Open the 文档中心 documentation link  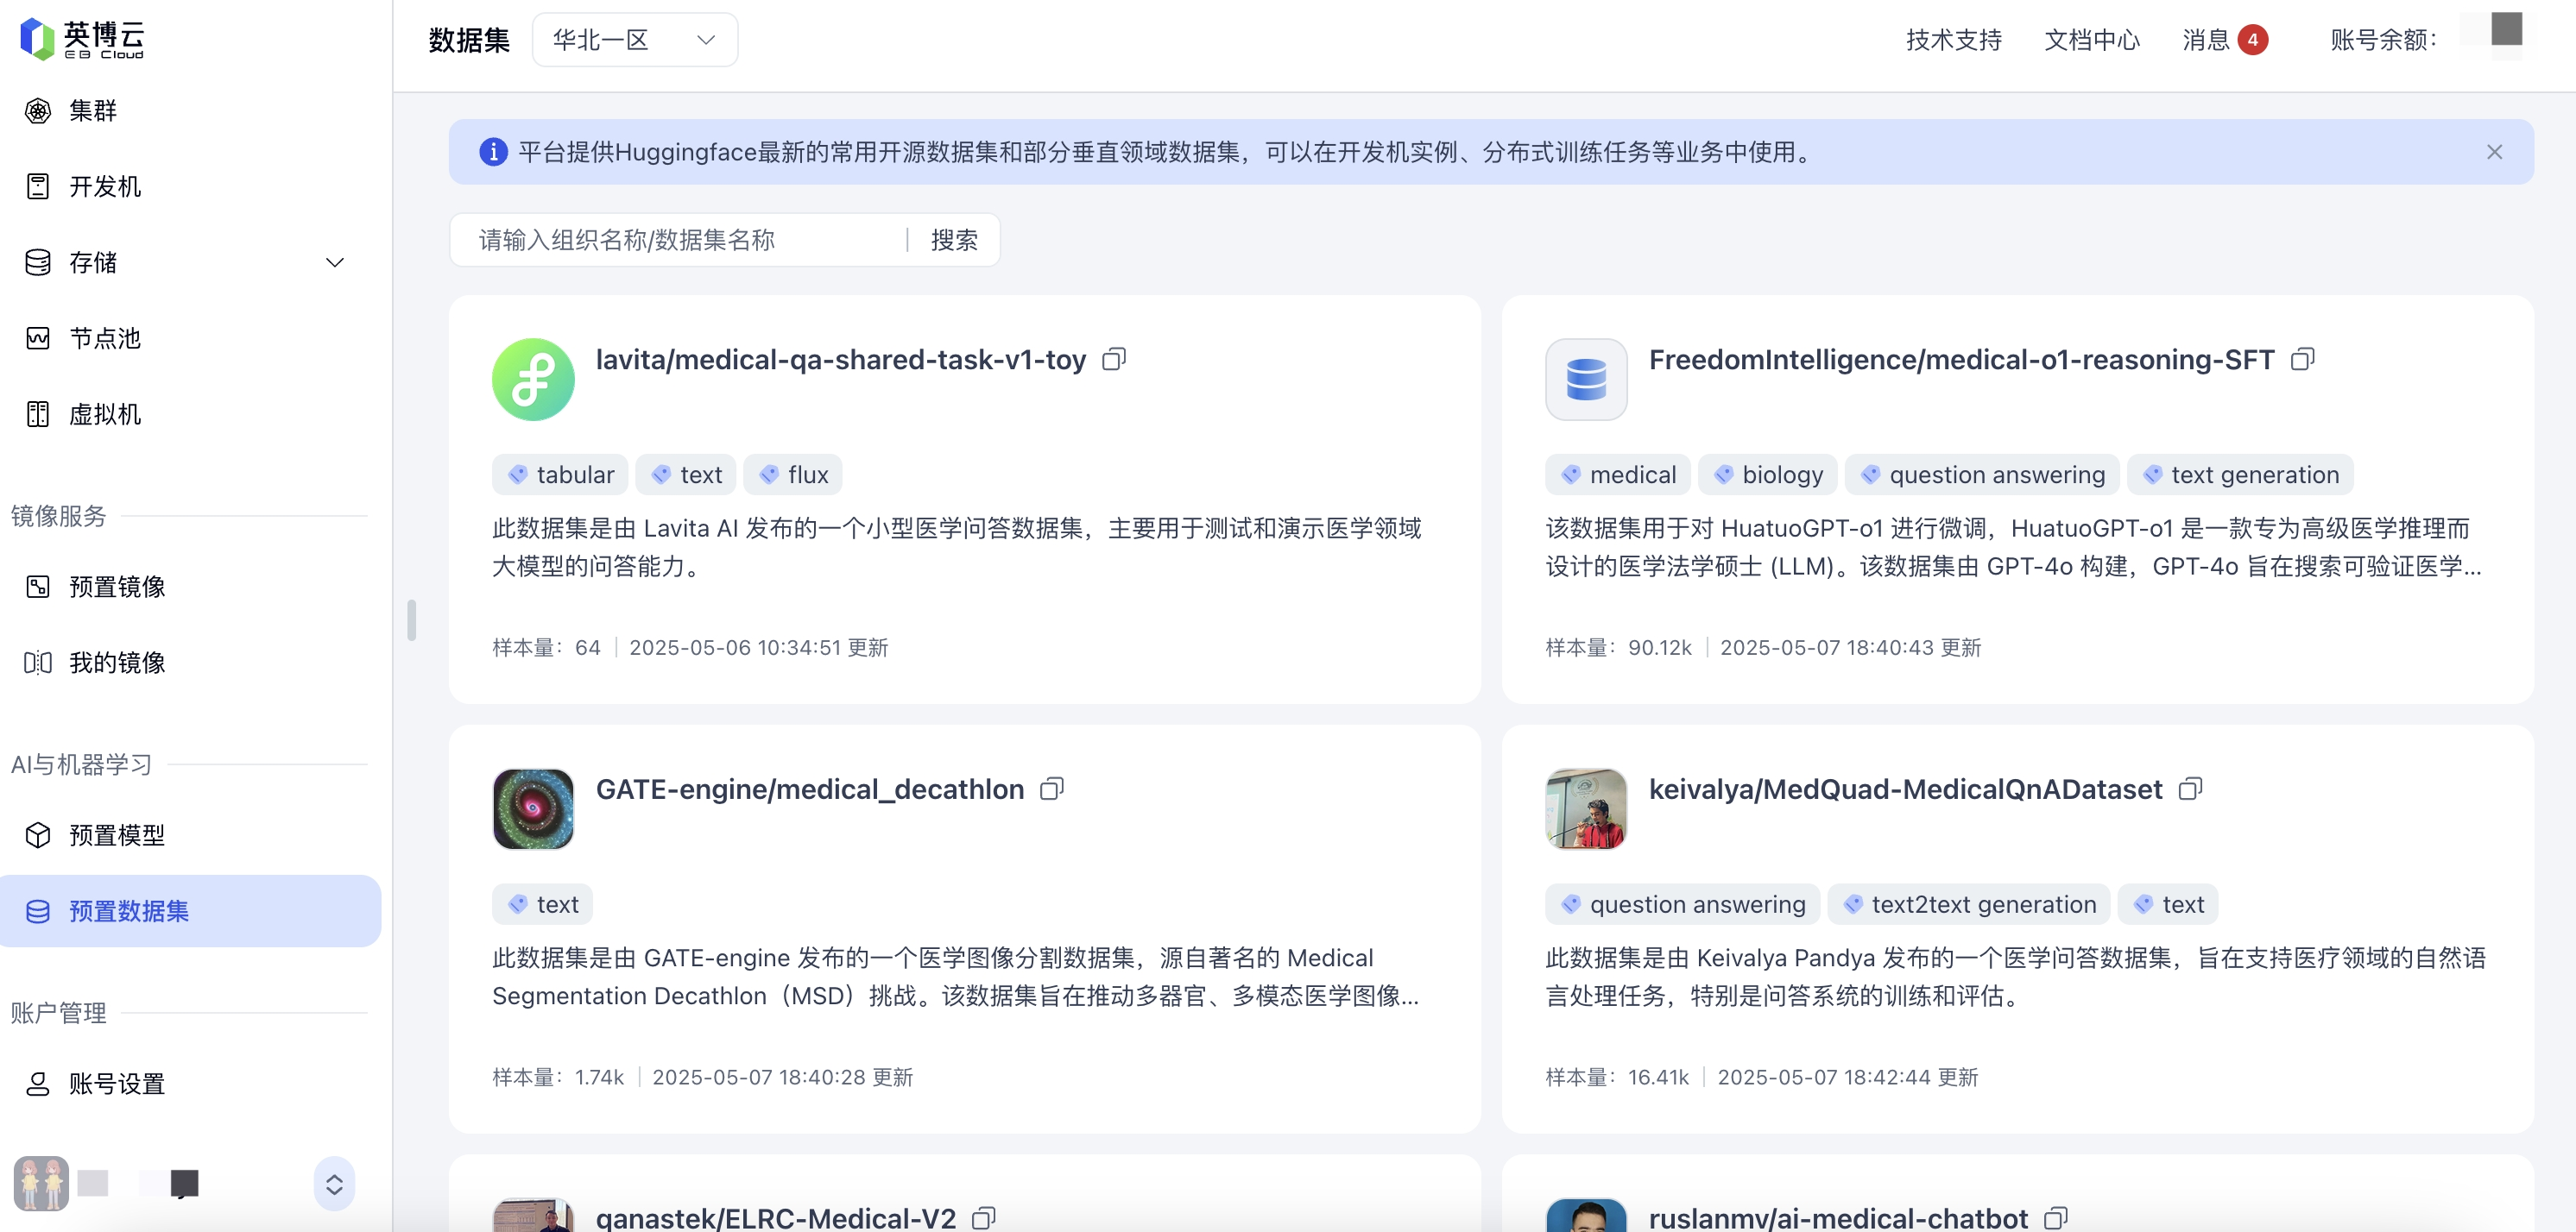(x=2091, y=40)
